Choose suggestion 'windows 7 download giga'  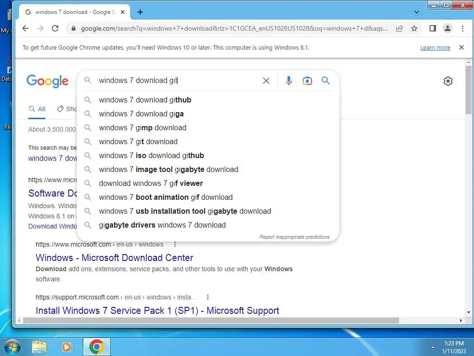pyautogui.click(x=208, y=114)
